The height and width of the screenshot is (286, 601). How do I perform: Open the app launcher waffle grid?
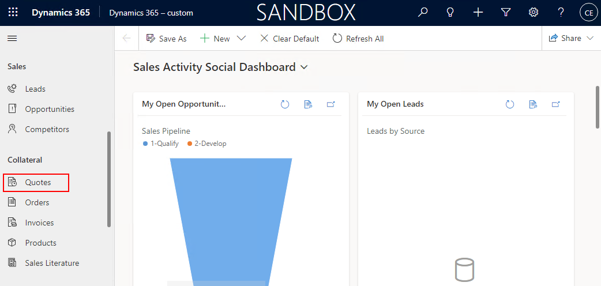pos(13,13)
